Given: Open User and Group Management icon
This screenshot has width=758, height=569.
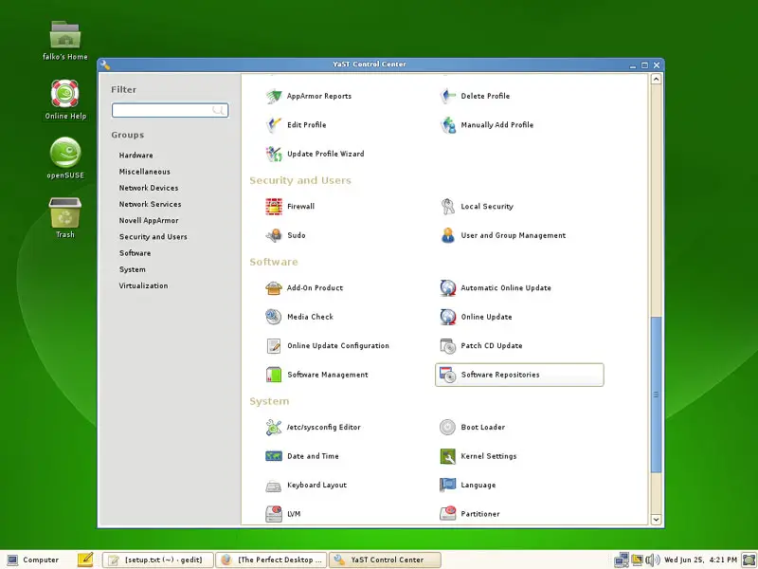Looking at the screenshot, I should click(x=447, y=235).
